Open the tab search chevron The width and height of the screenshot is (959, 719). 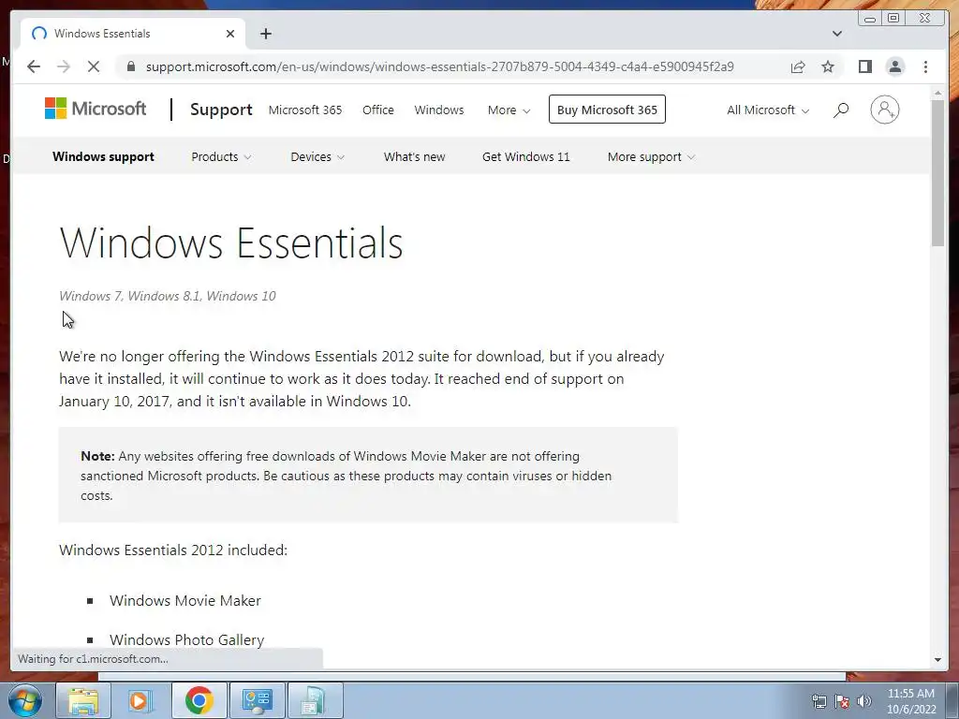(836, 34)
